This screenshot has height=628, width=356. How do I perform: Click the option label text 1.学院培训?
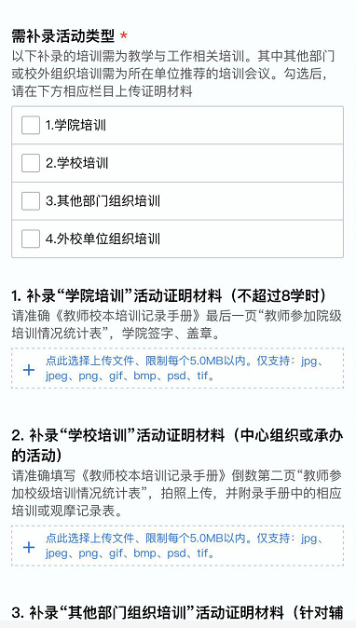(x=75, y=126)
